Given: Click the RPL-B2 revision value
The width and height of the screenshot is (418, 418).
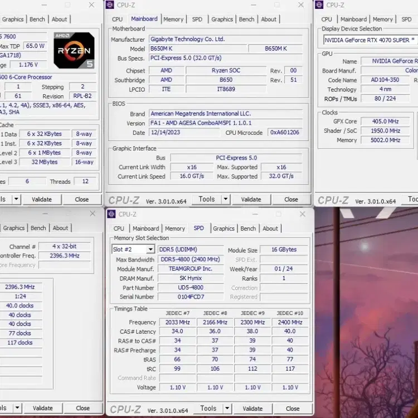Looking at the screenshot, I should (82, 96).
